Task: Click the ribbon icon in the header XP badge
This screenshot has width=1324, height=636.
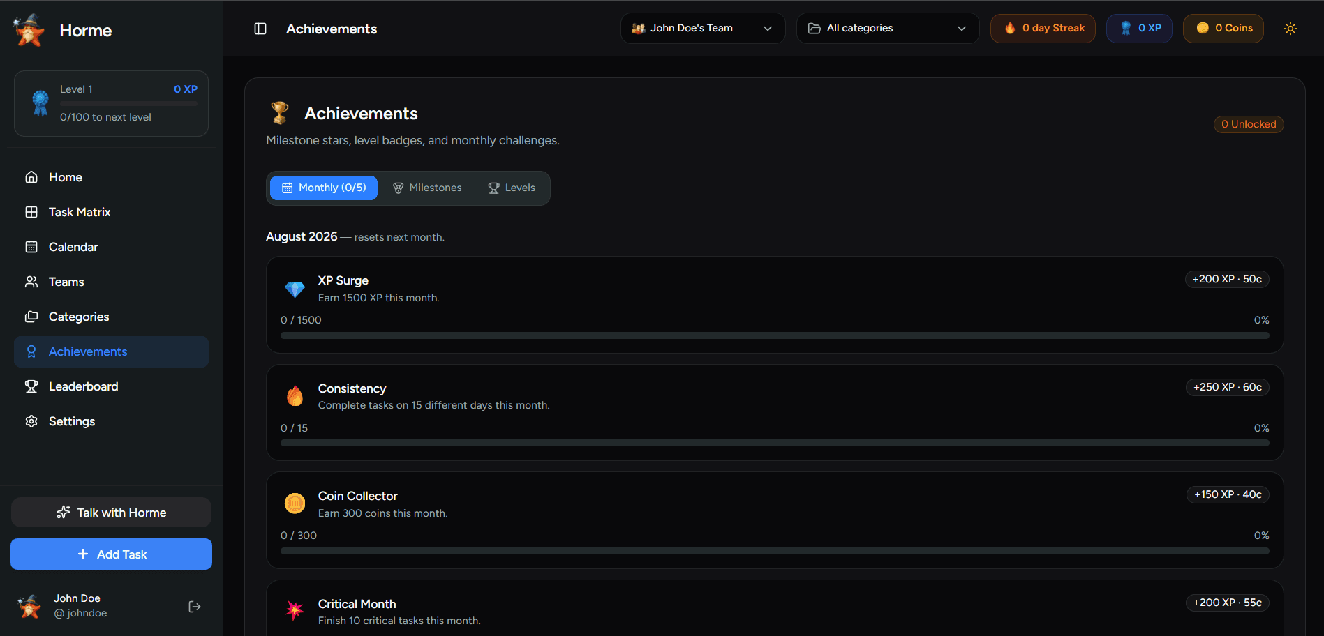Action: click(1126, 28)
